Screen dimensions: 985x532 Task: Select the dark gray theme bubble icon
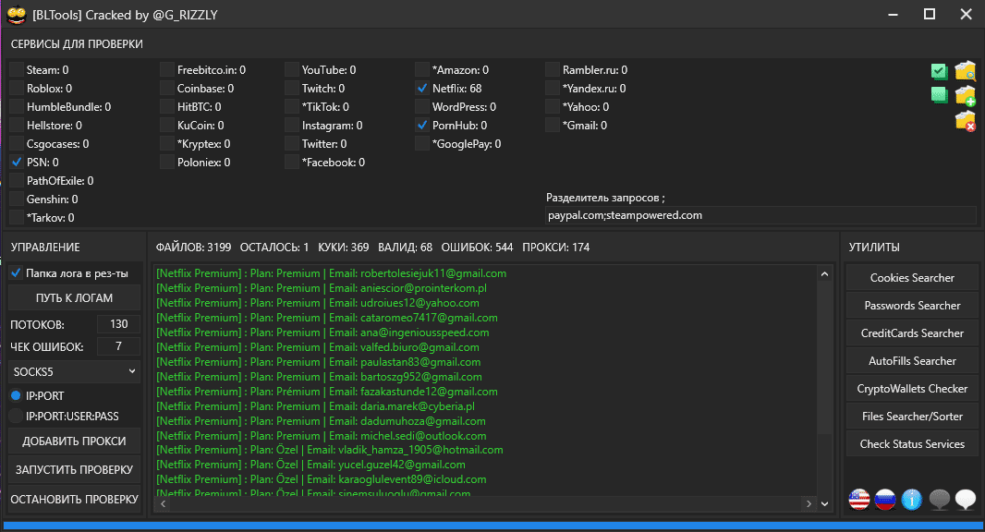[x=939, y=500]
